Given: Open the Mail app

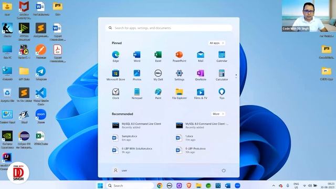Looking at the screenshot, I should [x=201, y=57].
